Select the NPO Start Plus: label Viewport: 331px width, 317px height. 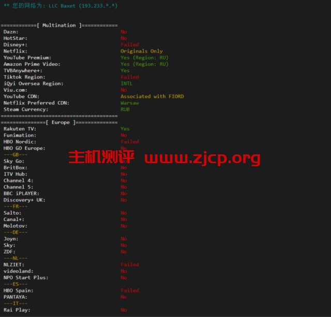(26, 278)
